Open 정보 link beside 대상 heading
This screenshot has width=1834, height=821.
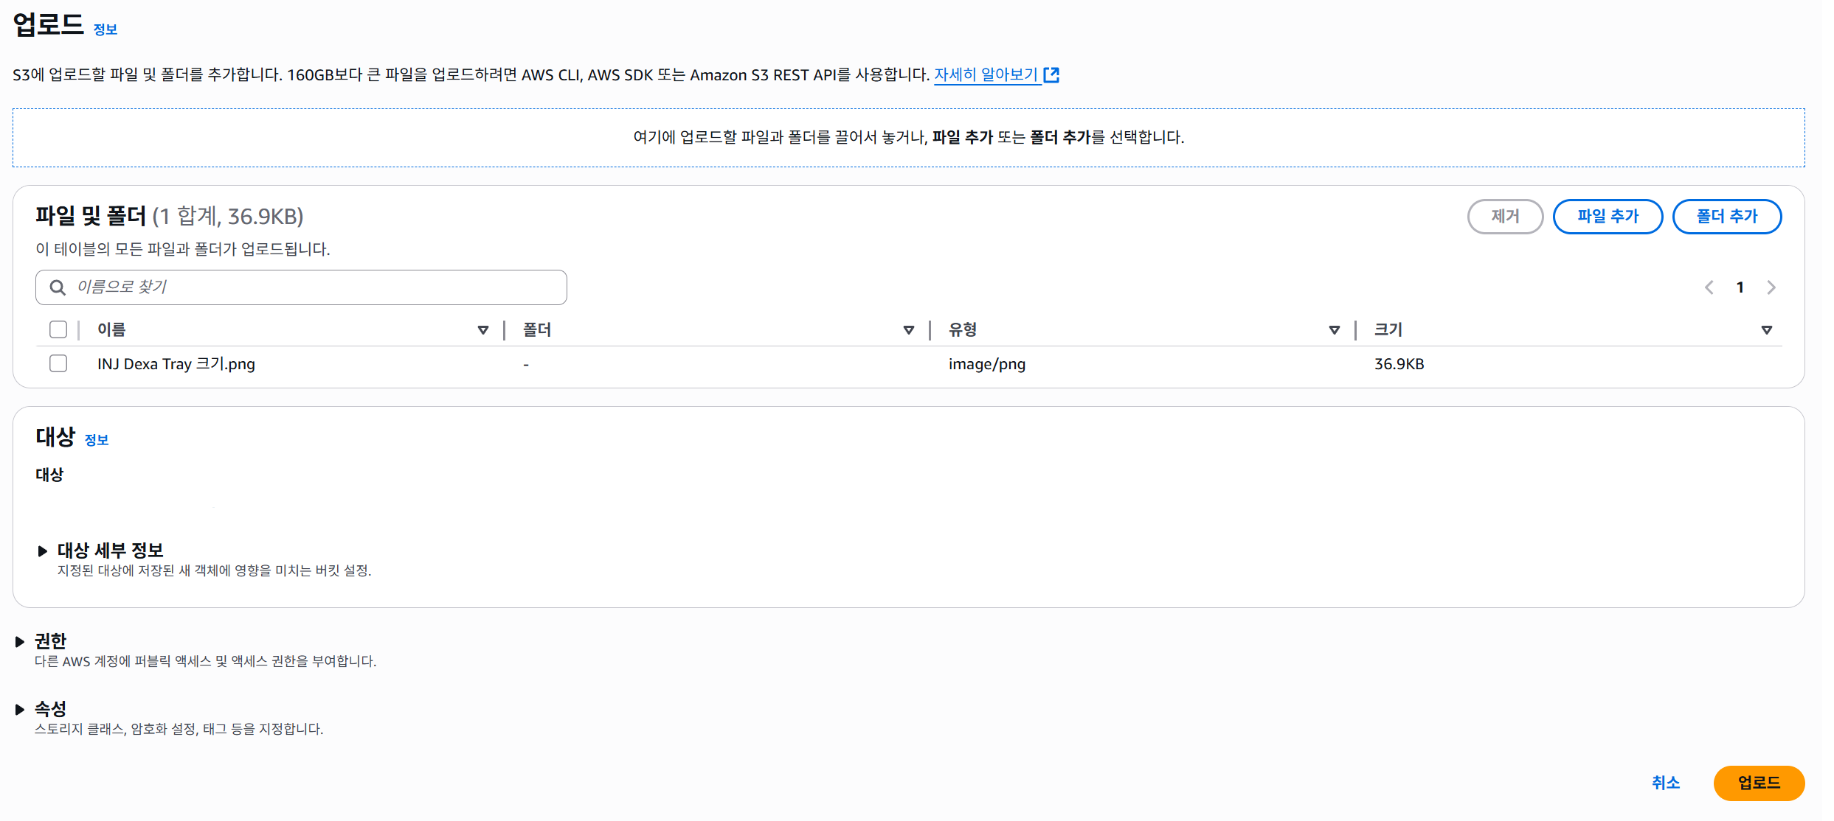pos(97,440)
